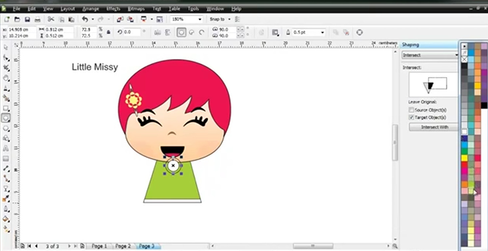Click the Pie shape icon
488x251 pixels.
tap(192, 32)
